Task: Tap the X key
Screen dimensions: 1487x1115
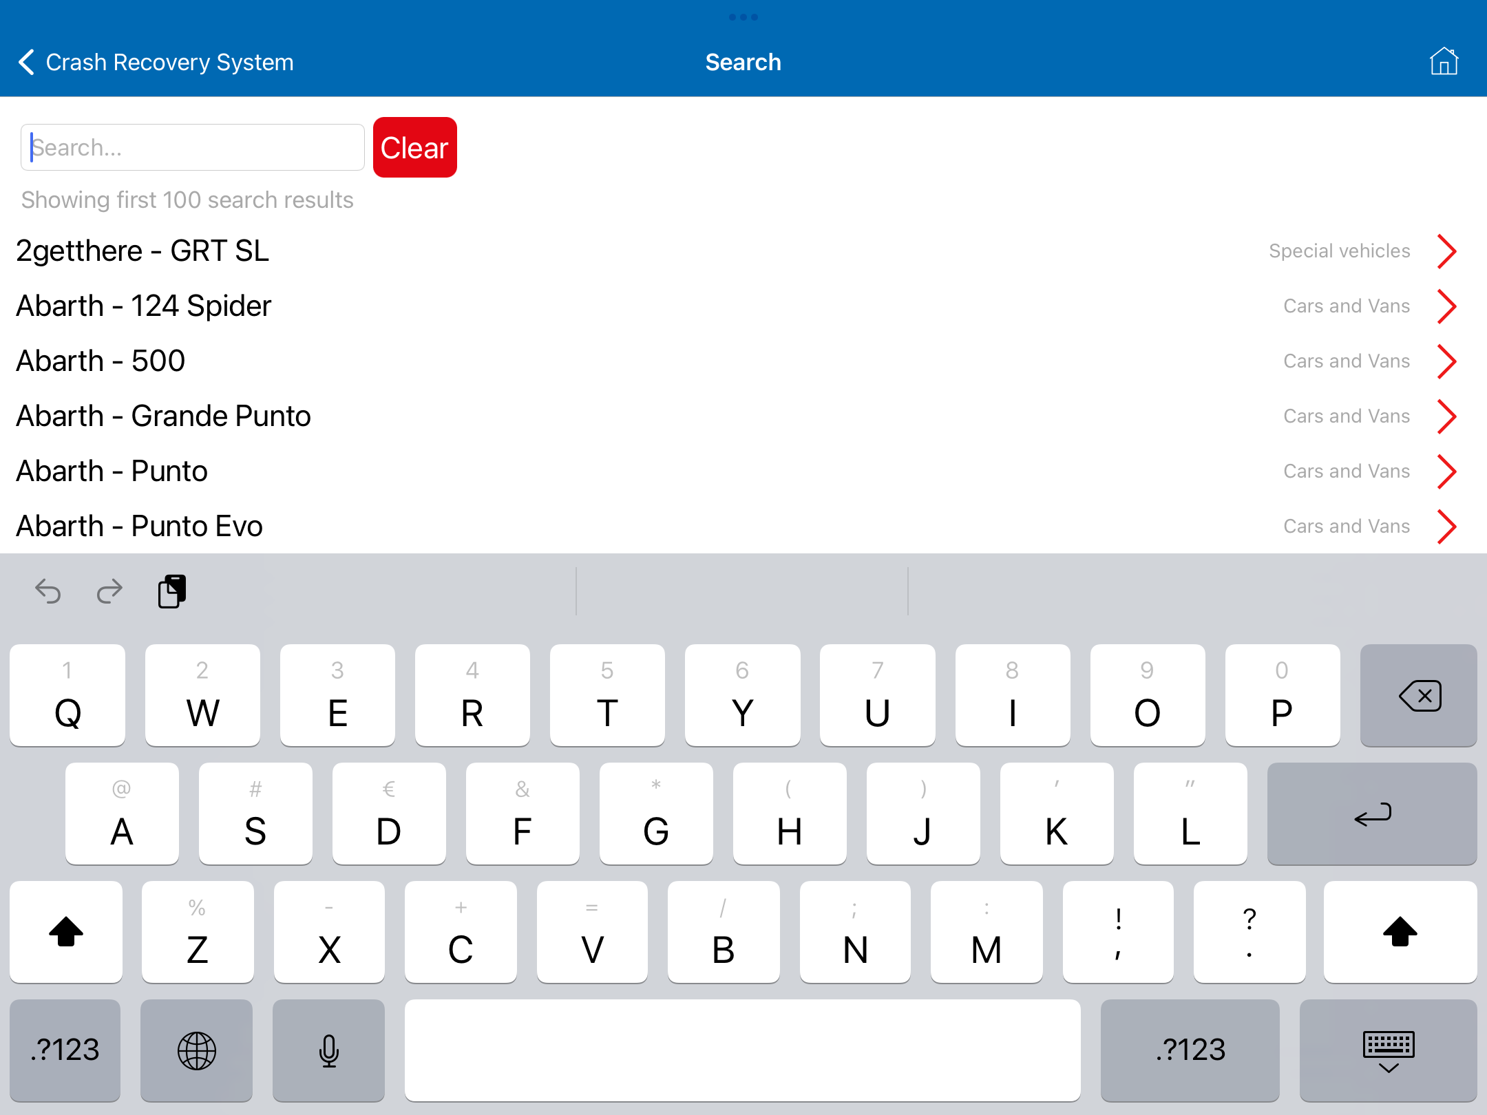Action: tap(329, 932)
